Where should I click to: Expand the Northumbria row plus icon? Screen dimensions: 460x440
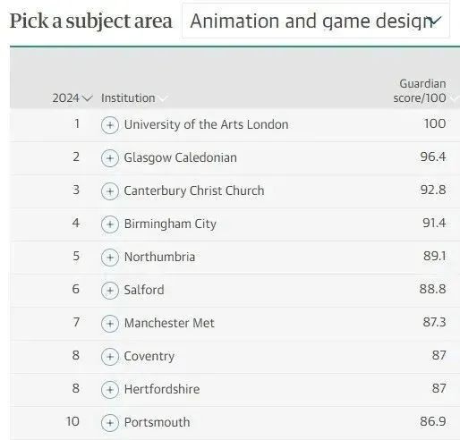110,258
